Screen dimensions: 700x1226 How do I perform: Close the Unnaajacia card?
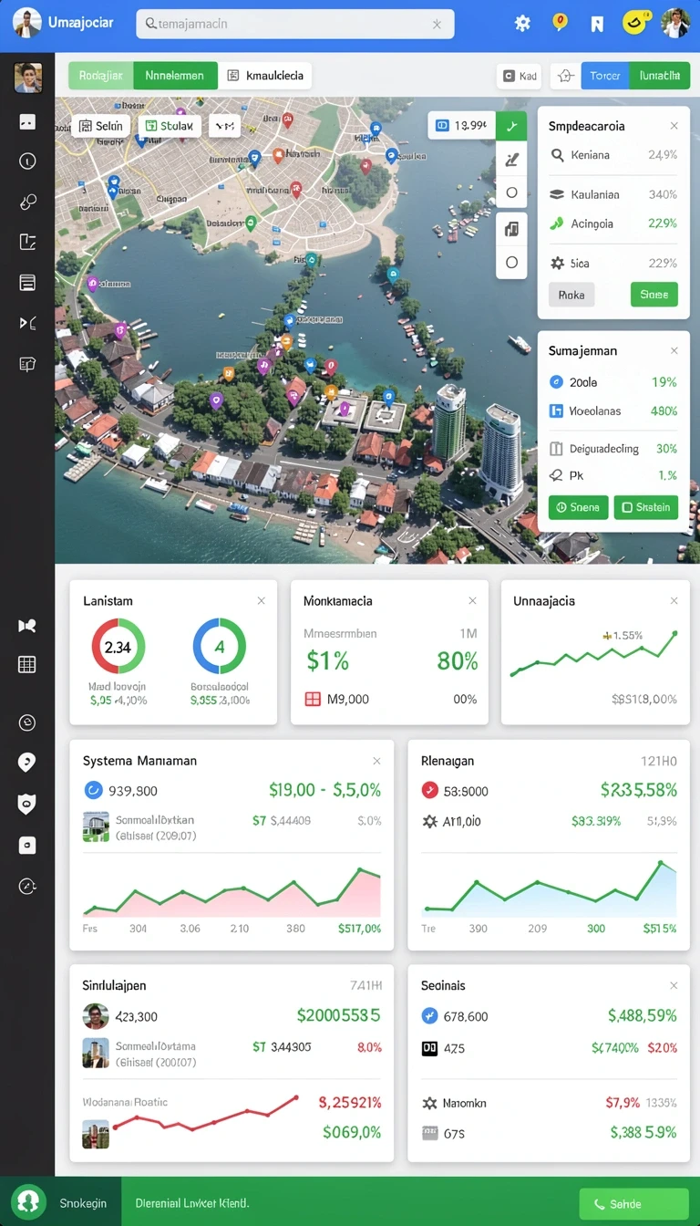pos(674,601)
